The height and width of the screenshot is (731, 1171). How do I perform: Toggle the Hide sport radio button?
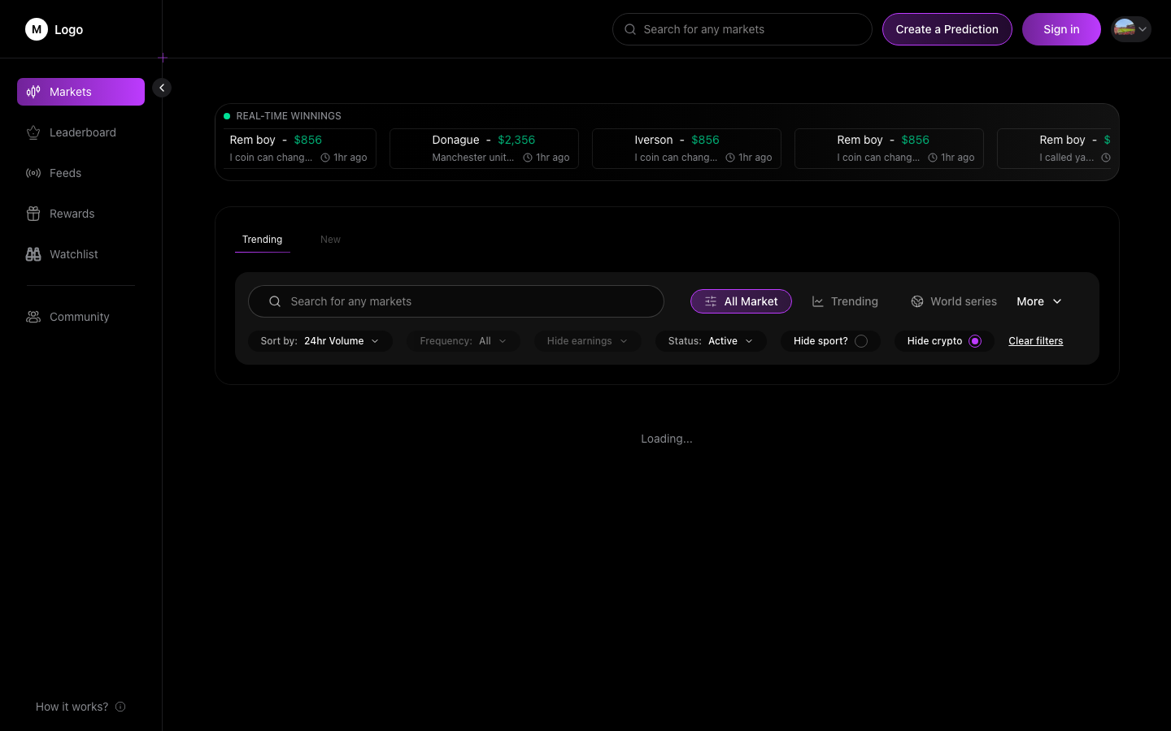point(861,341)
